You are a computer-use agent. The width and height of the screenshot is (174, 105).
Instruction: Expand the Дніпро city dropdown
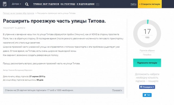tap(16, 4)
